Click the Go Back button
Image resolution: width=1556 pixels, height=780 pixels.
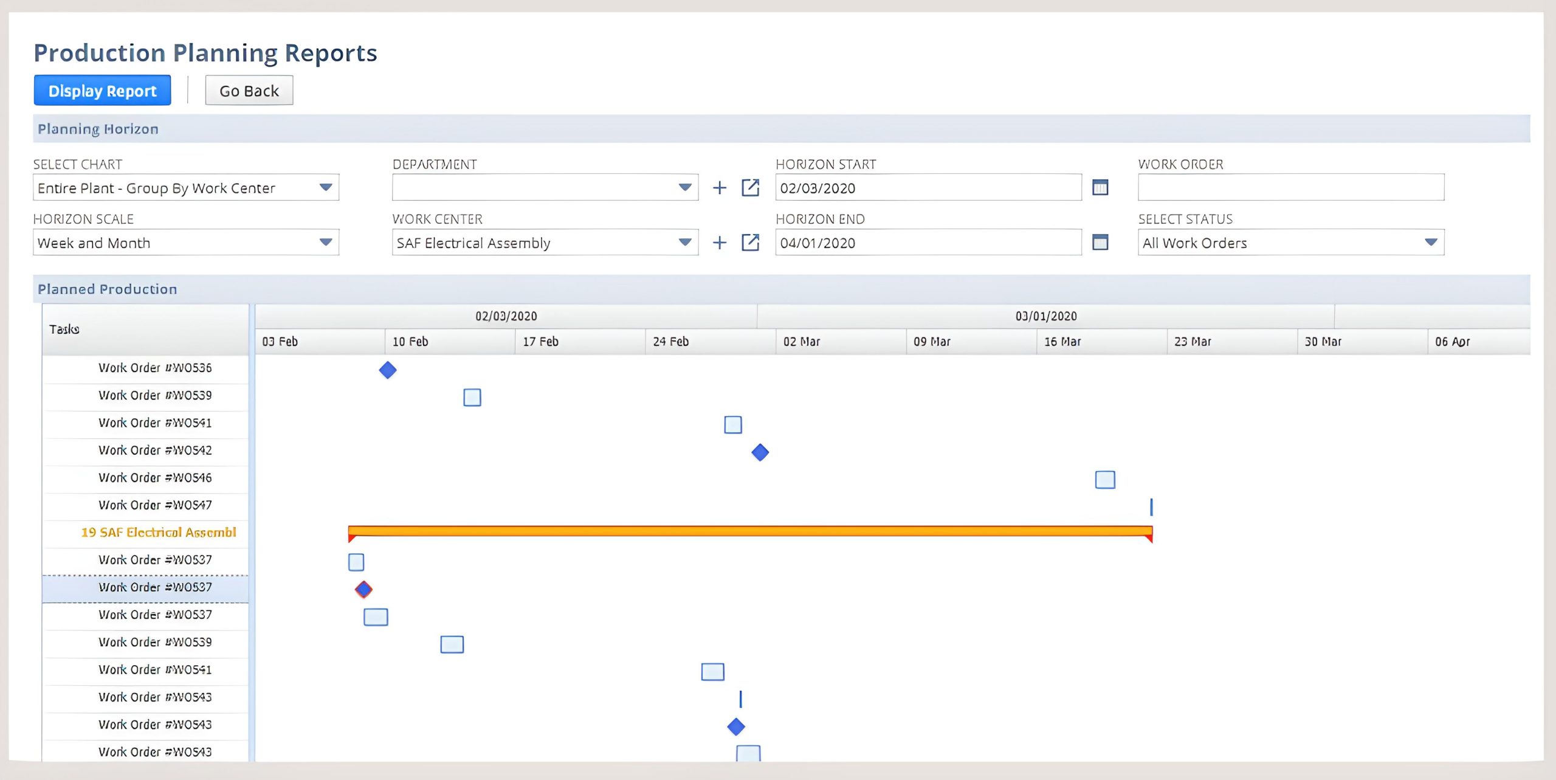pos(249,91)
